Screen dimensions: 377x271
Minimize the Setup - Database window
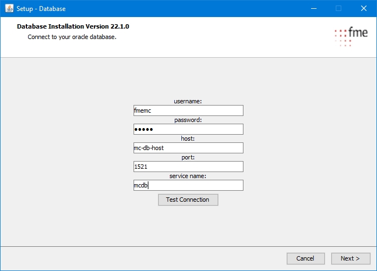(x=313, y=8)
